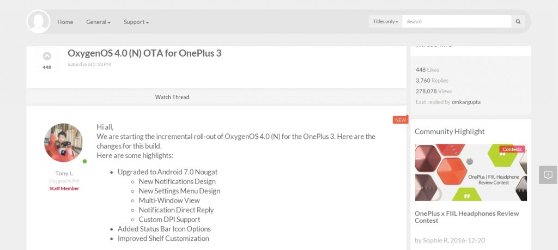Expand the Titles only search filter
The height and width of the screenshot is (250, 558).
[385, 21]
